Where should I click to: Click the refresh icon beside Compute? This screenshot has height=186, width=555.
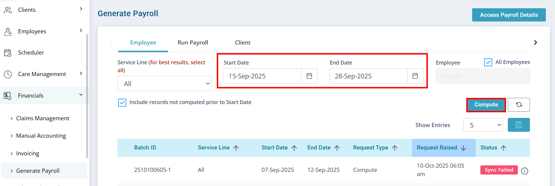519,105
